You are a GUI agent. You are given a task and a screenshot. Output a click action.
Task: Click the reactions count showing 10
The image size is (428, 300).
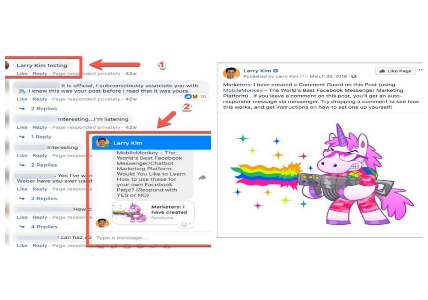tap(196, 96)
